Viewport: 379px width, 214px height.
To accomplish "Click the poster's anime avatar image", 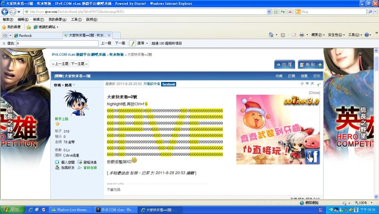I will click(77, 103).
